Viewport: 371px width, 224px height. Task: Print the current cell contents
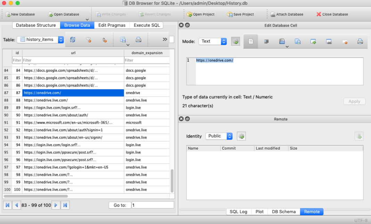pyautogui.click(x=360, y=41)
